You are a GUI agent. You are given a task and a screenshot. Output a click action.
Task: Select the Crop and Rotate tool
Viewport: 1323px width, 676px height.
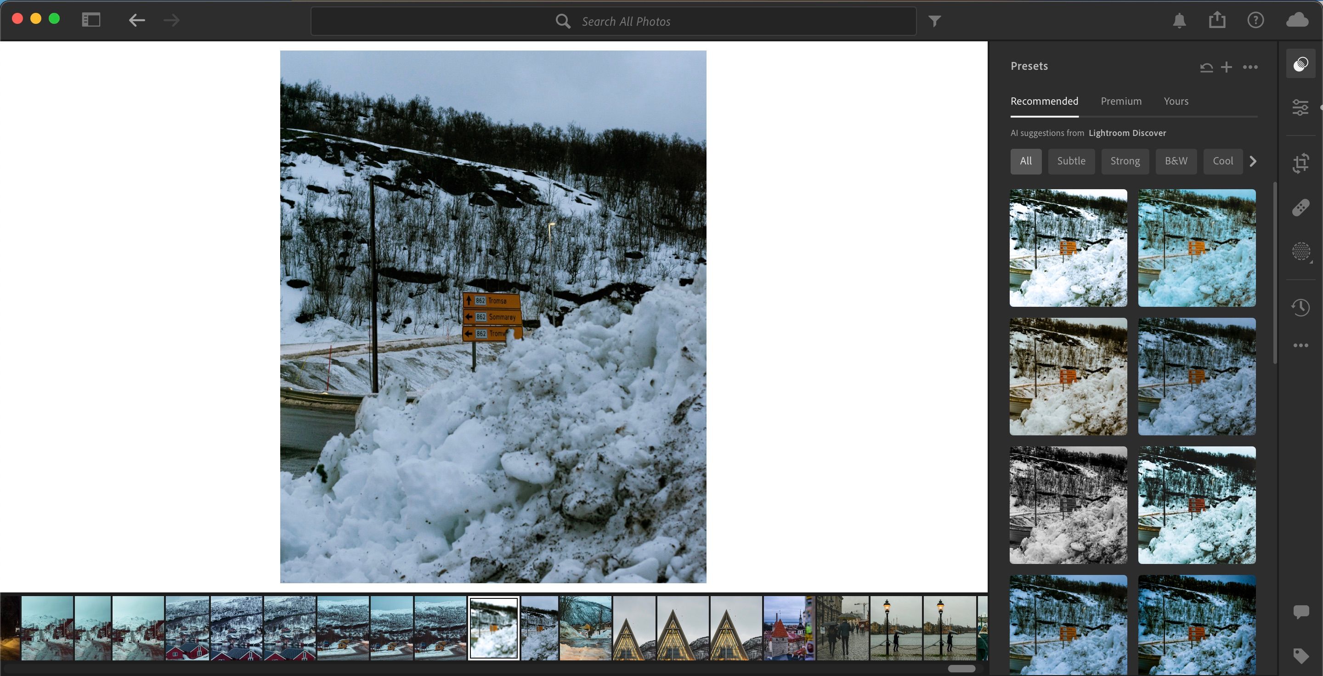tap(1300, 163)
